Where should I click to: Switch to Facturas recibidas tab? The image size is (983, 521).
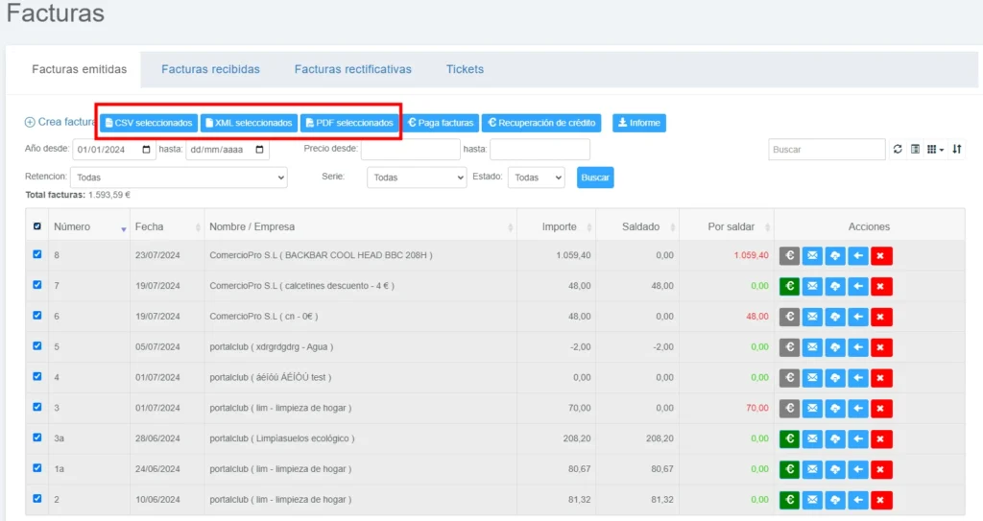click(210, 69)
